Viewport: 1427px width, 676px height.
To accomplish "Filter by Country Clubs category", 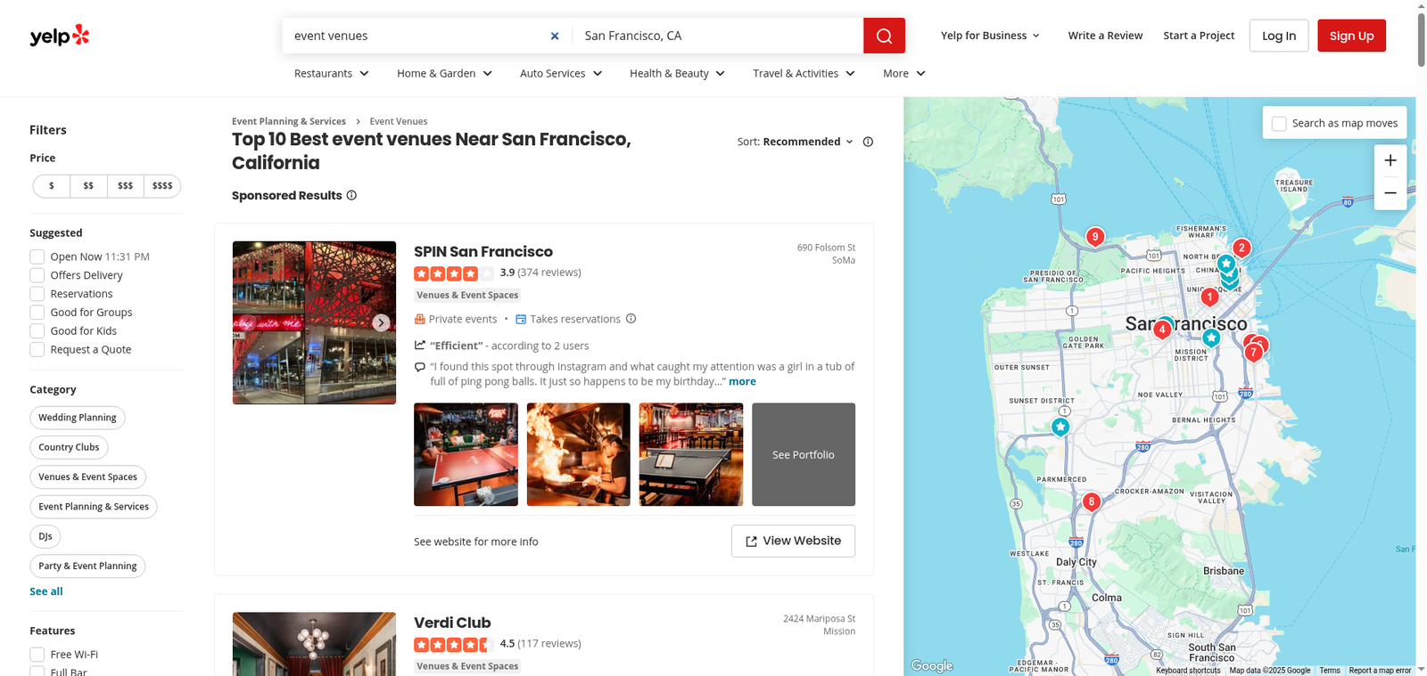I will tap(69, 447).
